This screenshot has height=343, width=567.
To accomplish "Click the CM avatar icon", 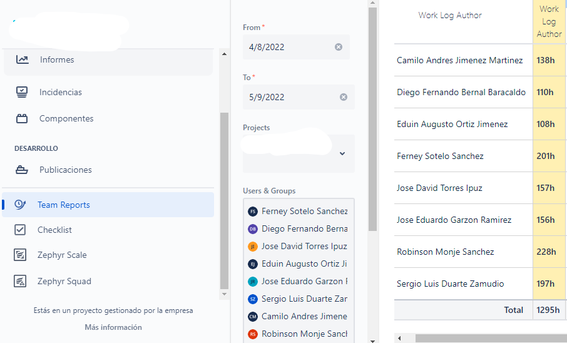I will click(253, 316).
